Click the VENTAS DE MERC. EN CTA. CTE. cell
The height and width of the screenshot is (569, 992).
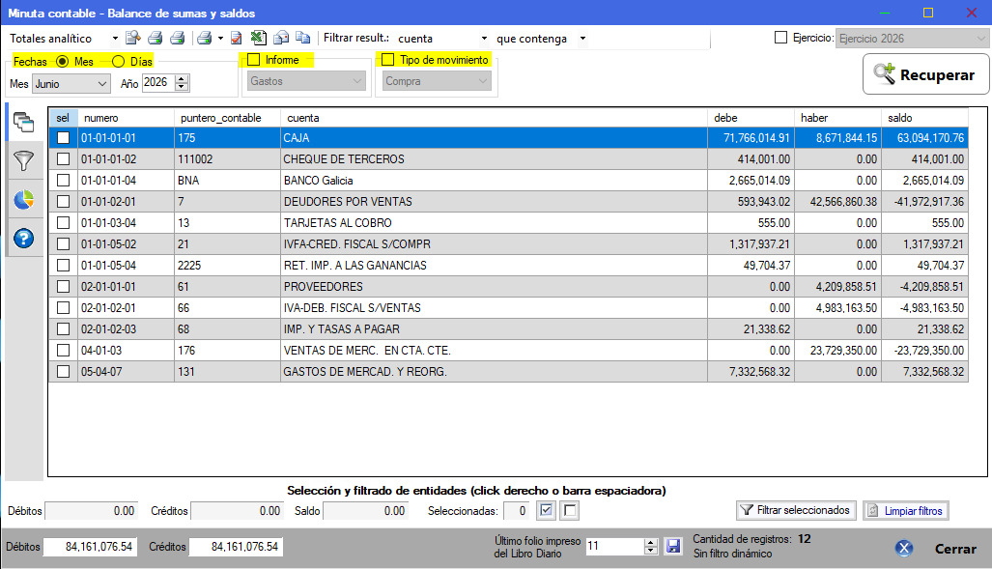494,350
